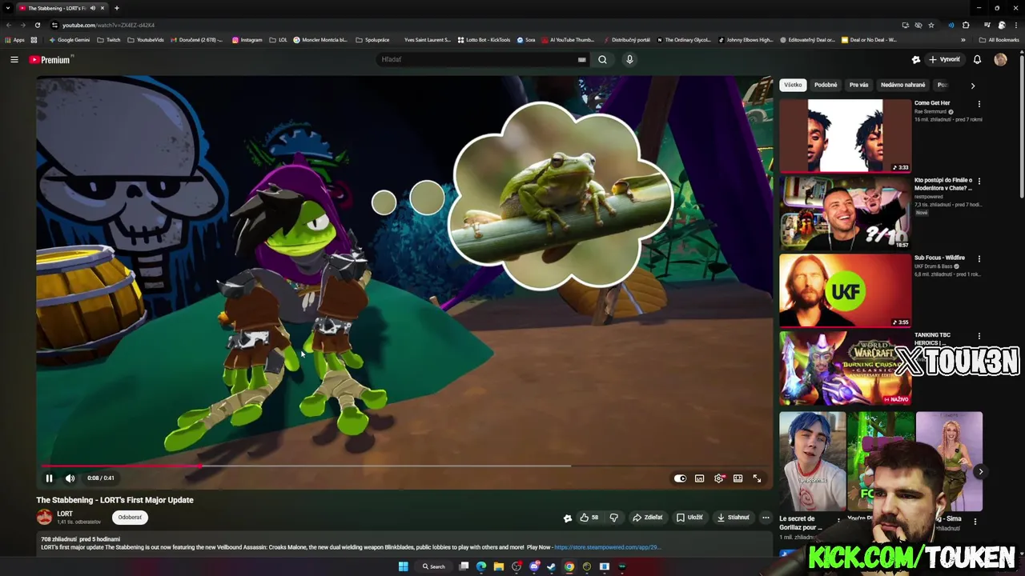Enter fullscreen mode
The image size is (1025, 576).
click(757, 478)
